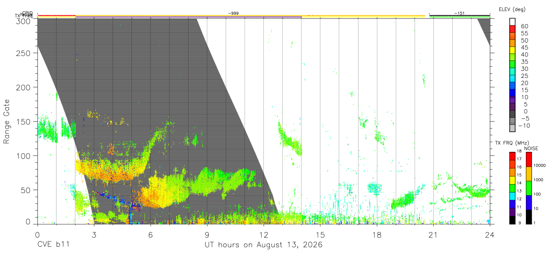The height and width of the screenshot is (254, 551).
Task: Click the '20' label on the ELEV scale
Action: [524, 83]
